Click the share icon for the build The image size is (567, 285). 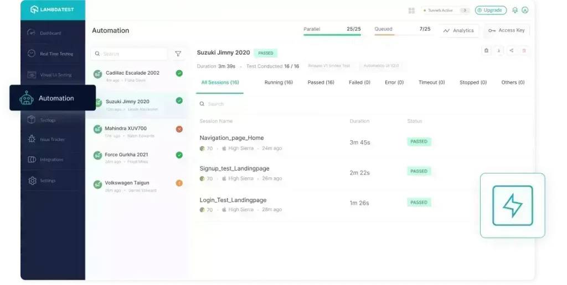coord(511,50)
